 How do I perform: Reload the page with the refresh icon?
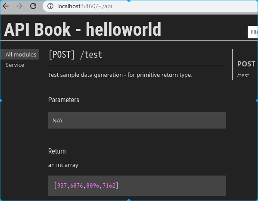tap(33, 6)
